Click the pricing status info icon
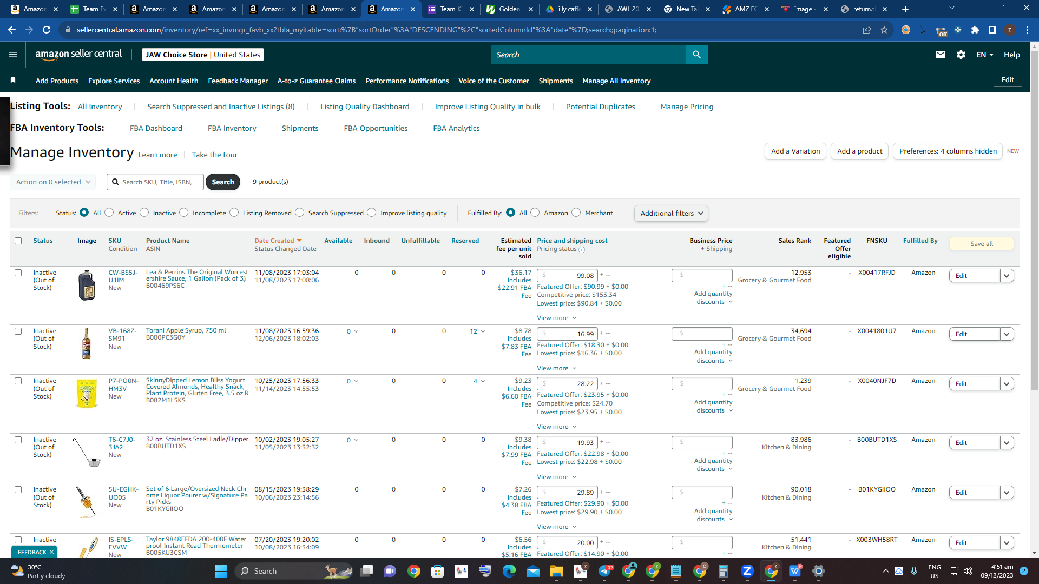 click(582, 250)
